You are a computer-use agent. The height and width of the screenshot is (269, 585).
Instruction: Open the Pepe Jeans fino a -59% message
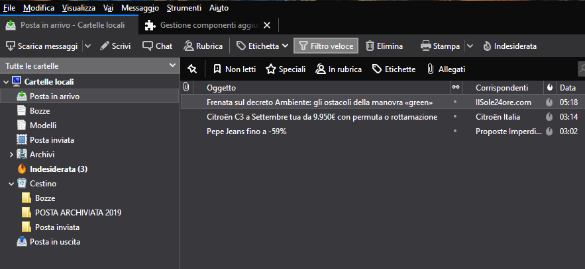[383, 132]
